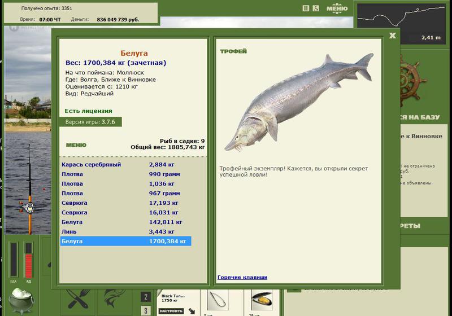The width and height of the screenshot is (452, 316).
Task: Switch to rod slot 2
Action: [146, 297]
